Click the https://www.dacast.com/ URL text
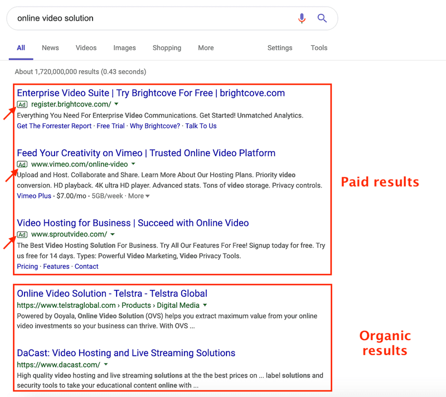The image size is (446, 397). pyautogui.click(x=59, y=365)
